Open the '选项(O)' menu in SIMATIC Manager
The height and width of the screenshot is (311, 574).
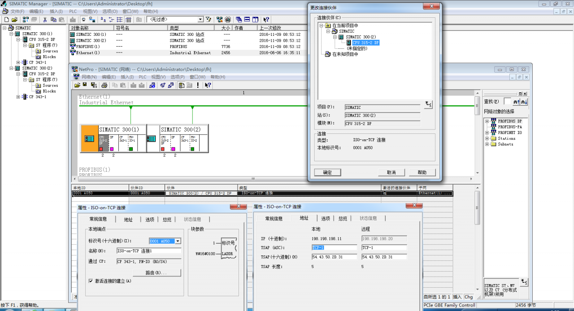[110, 11]
